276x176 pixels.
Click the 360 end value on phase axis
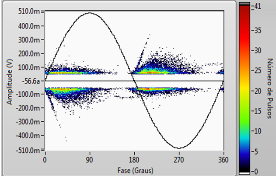223,160
